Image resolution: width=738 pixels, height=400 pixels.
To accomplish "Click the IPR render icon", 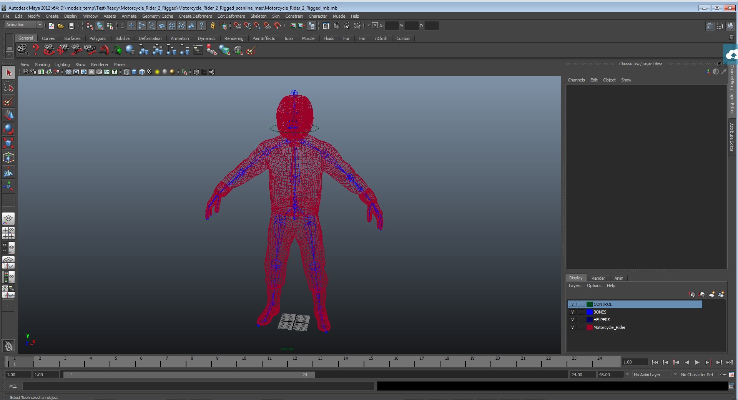I will point(347,26).
